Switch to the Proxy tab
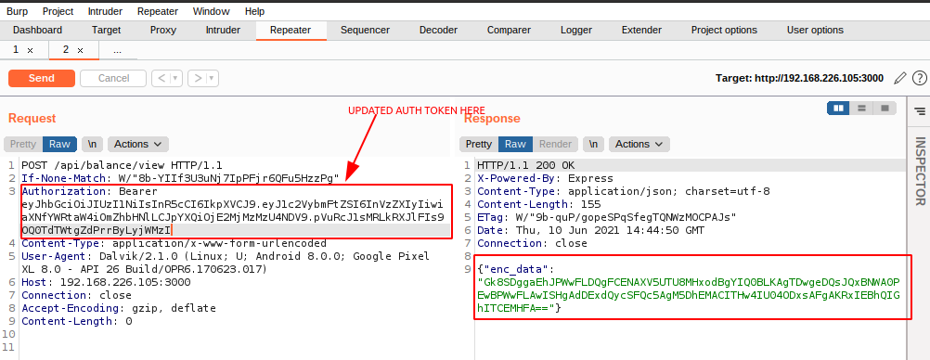 click(163, 31)
